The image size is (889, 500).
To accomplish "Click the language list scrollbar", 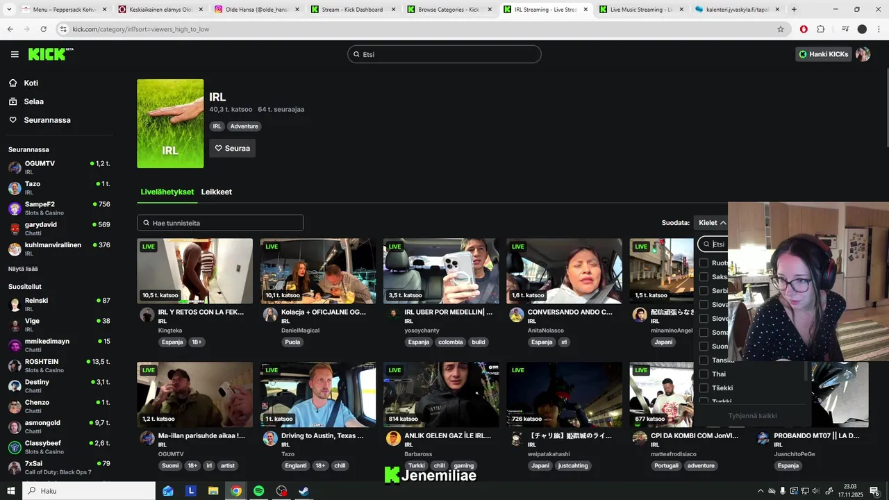I will pyautogui.click(x=806, y=372).
